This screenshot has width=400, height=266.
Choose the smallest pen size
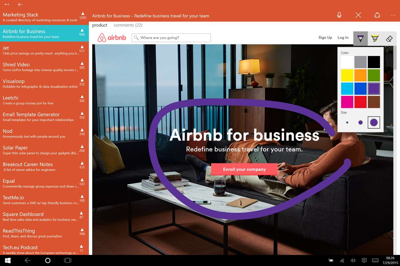tap(347, 122)
